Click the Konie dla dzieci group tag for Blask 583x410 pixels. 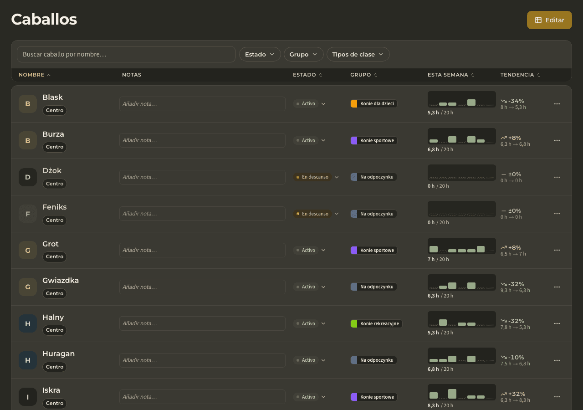(x=374, y=104)
